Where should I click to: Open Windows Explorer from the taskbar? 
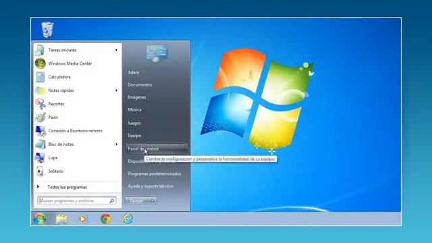point(61,219)
